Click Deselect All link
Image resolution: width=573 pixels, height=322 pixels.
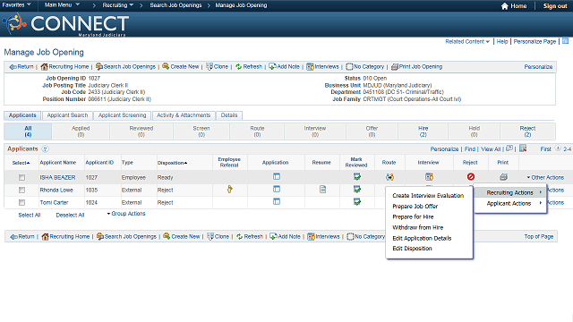pos(70,215)
